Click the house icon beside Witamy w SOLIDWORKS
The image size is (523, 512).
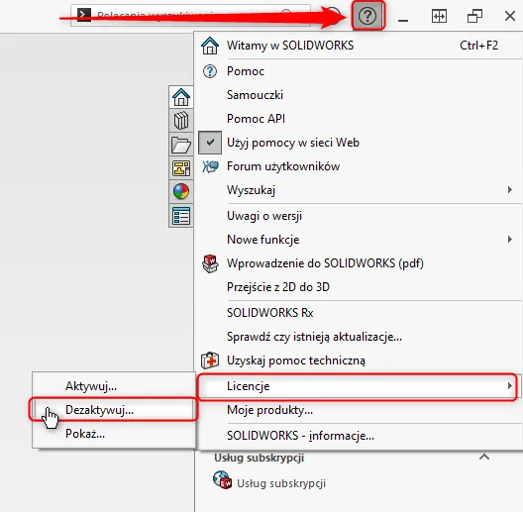coord(210,46)
